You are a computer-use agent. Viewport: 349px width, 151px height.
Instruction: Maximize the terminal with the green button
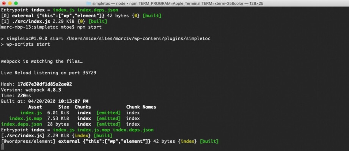click(16, 3)
